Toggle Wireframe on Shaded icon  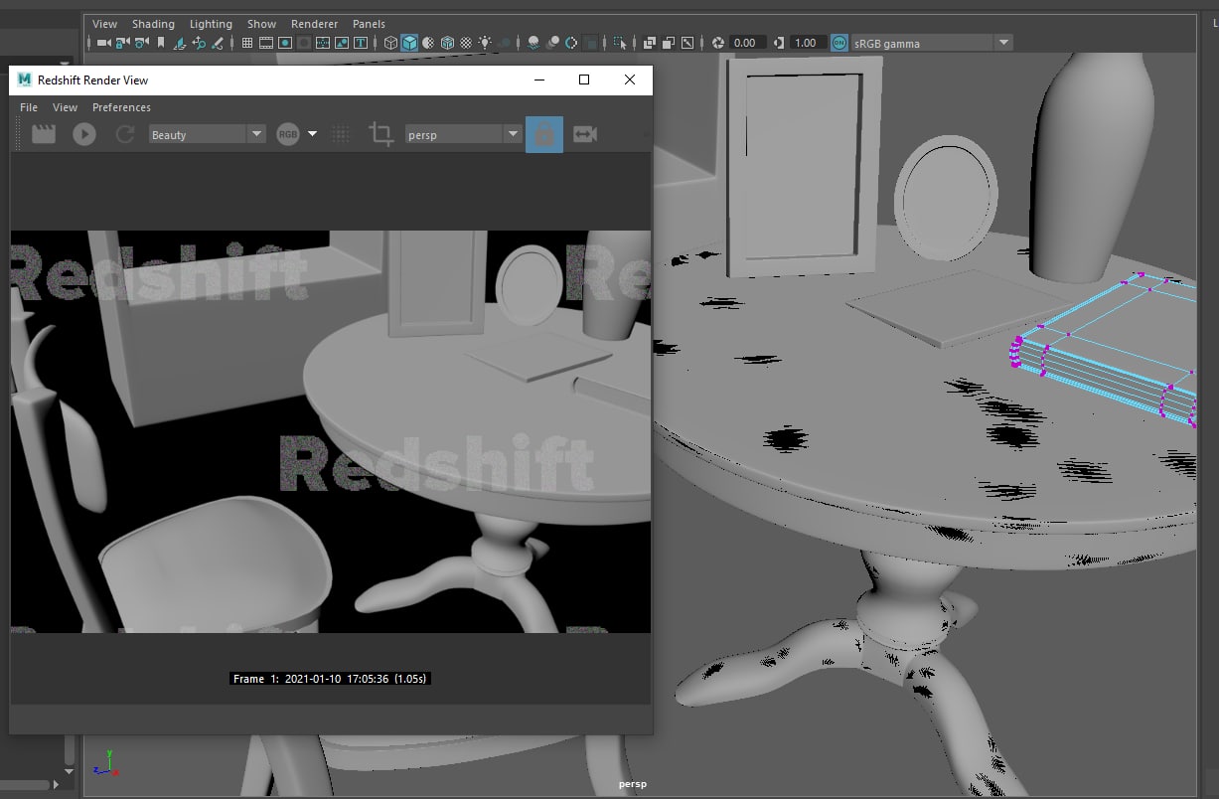(x=447, y=43)
